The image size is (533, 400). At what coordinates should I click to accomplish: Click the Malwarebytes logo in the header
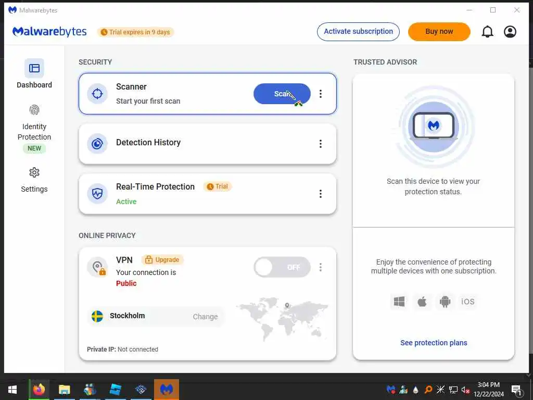(49, 32)
